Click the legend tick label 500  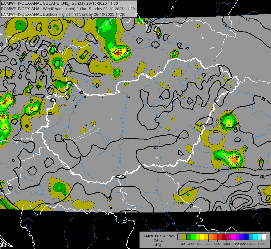[x=200, y=244]
